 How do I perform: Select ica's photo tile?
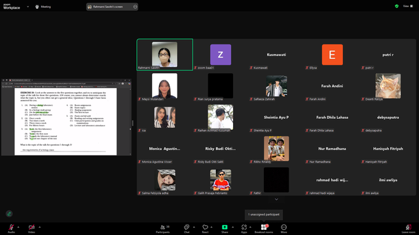coord(165,117)
